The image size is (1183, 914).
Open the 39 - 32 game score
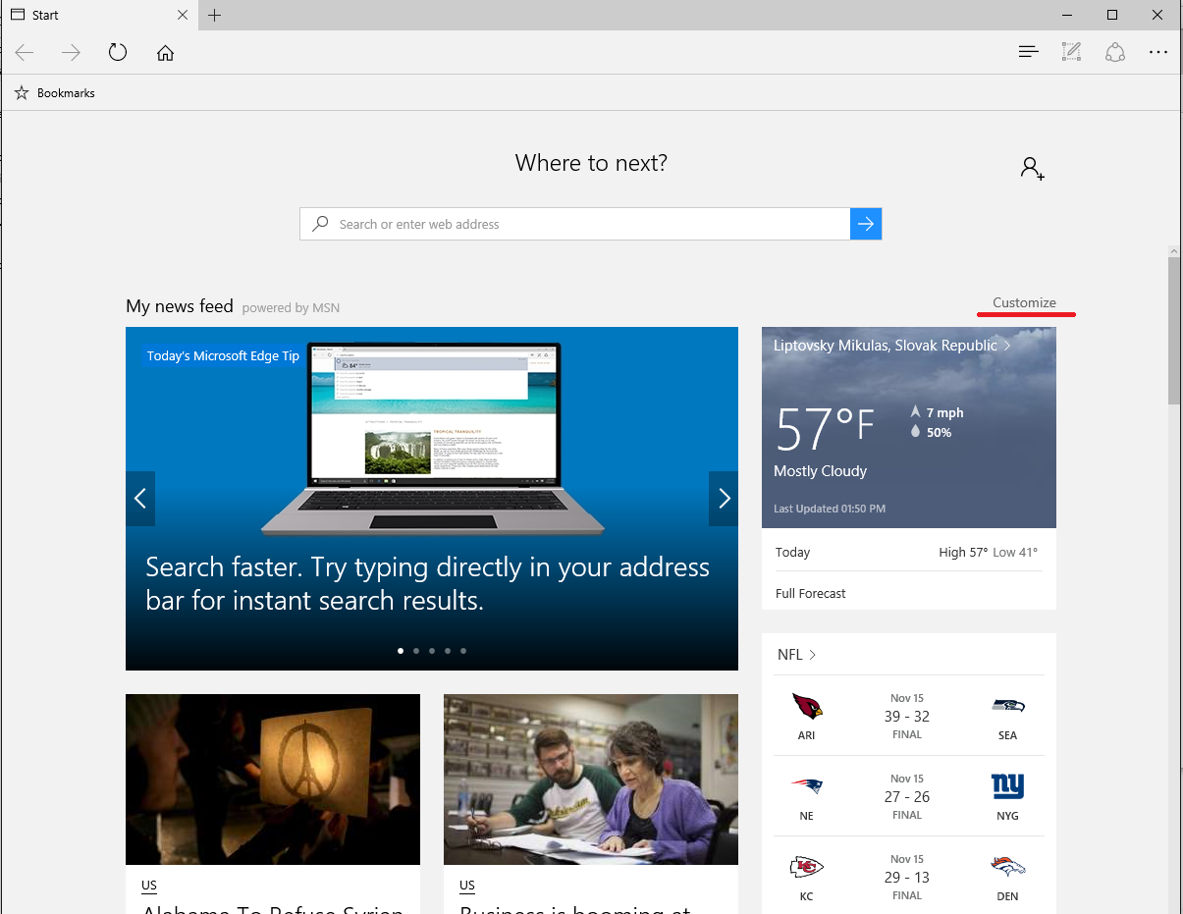point(907,717)
